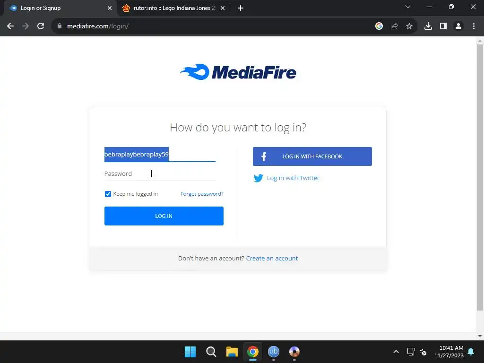
Task: Uncheck Keep me logged in checkbox
Action: coord(108,194)
